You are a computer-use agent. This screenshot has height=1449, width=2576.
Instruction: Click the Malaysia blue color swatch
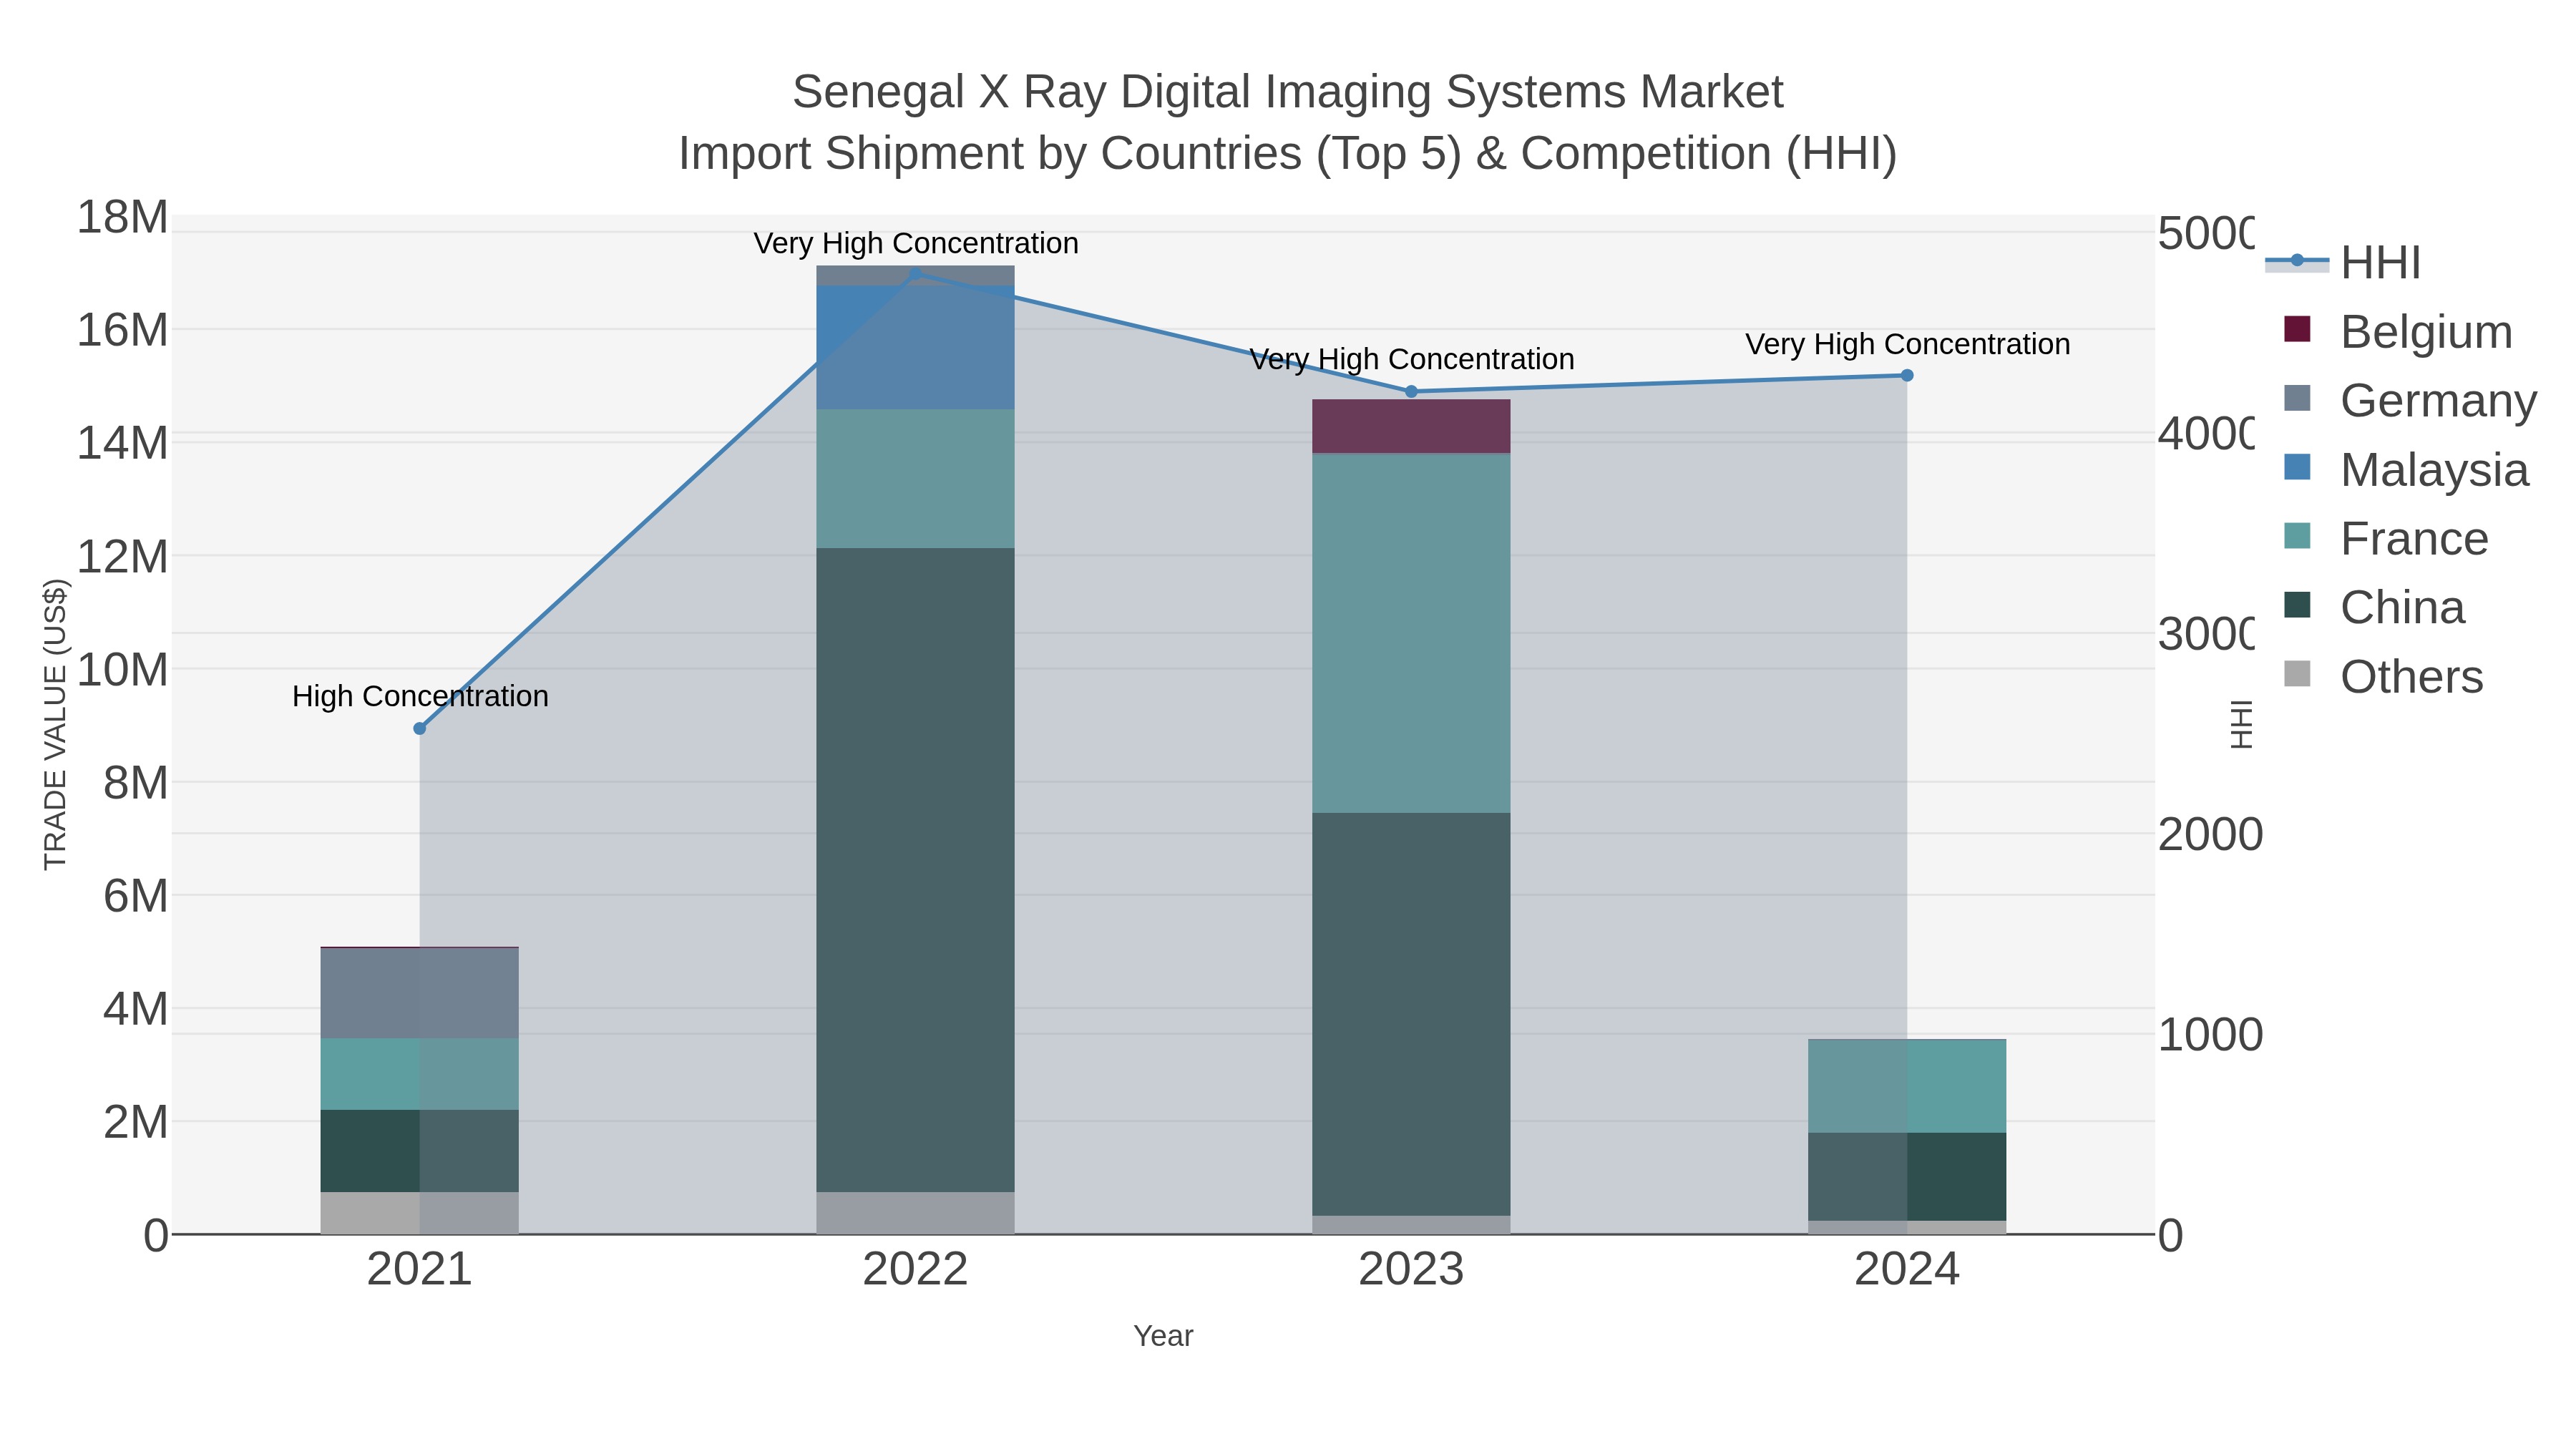pyautogui.click(x=2298, y=467)
